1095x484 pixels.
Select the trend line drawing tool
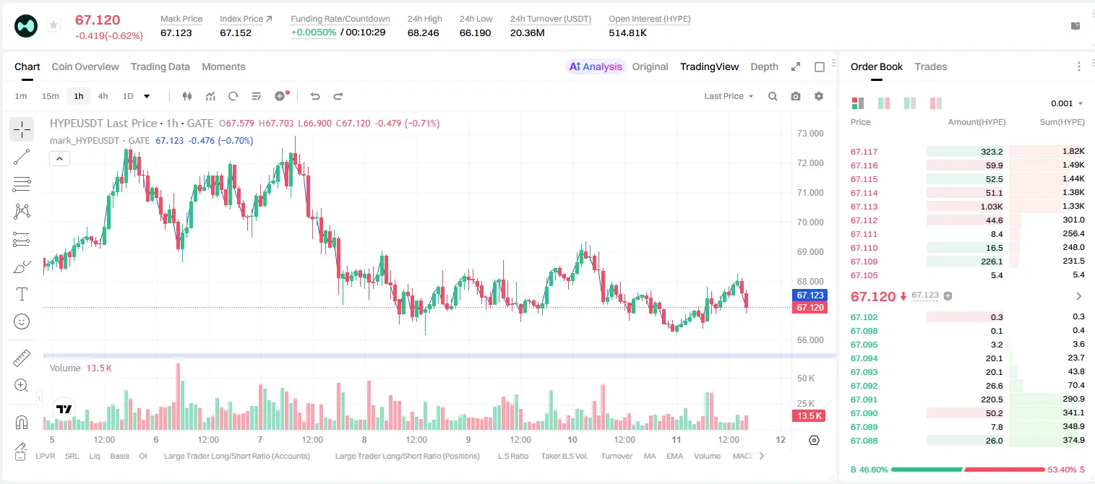[22, 157]
